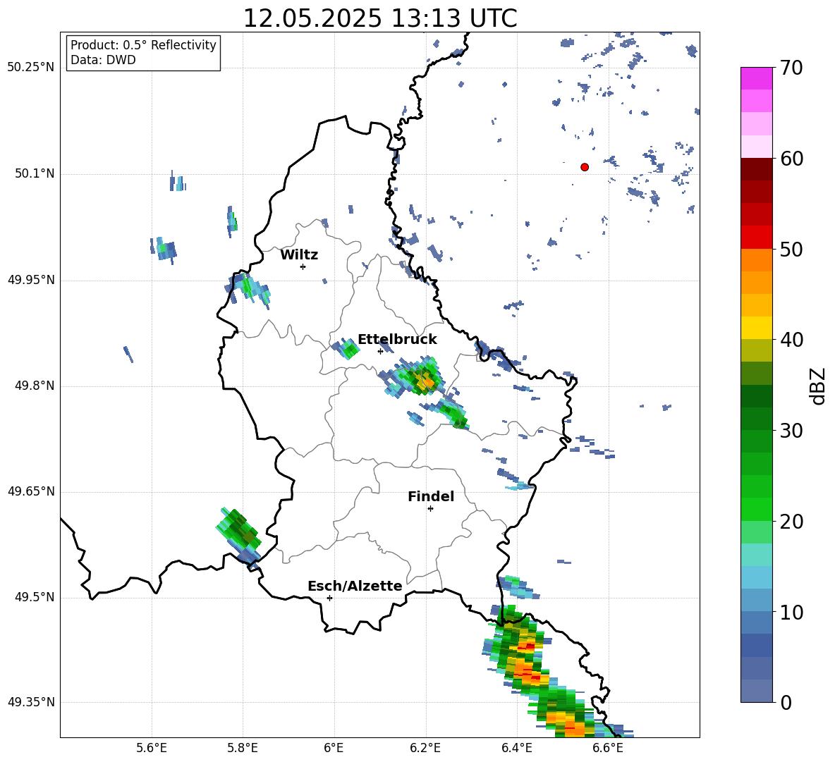Click the 6.6°E longitude label
The height and width of the screenshot is (762, 835).
(608, 748)
